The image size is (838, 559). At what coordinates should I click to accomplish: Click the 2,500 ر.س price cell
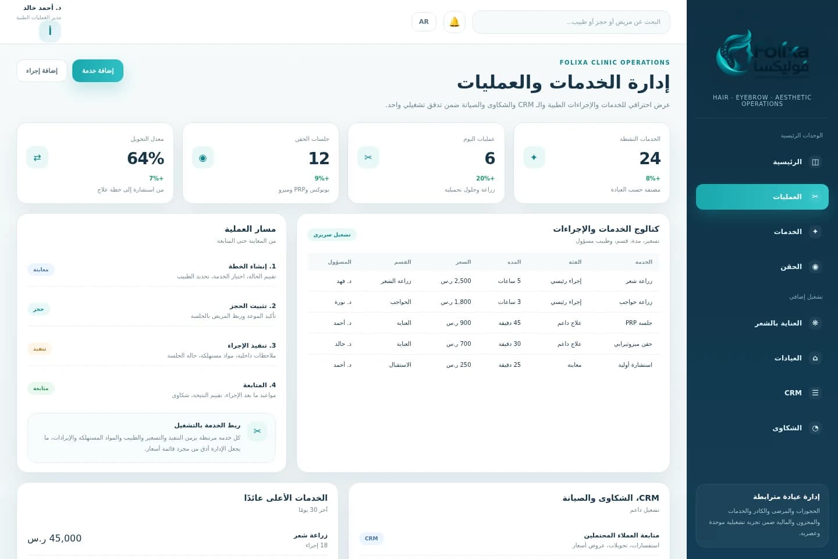point(456,281)
